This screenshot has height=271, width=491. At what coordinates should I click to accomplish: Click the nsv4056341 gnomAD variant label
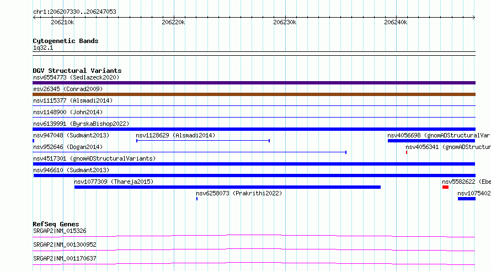(x=448, y=147)
